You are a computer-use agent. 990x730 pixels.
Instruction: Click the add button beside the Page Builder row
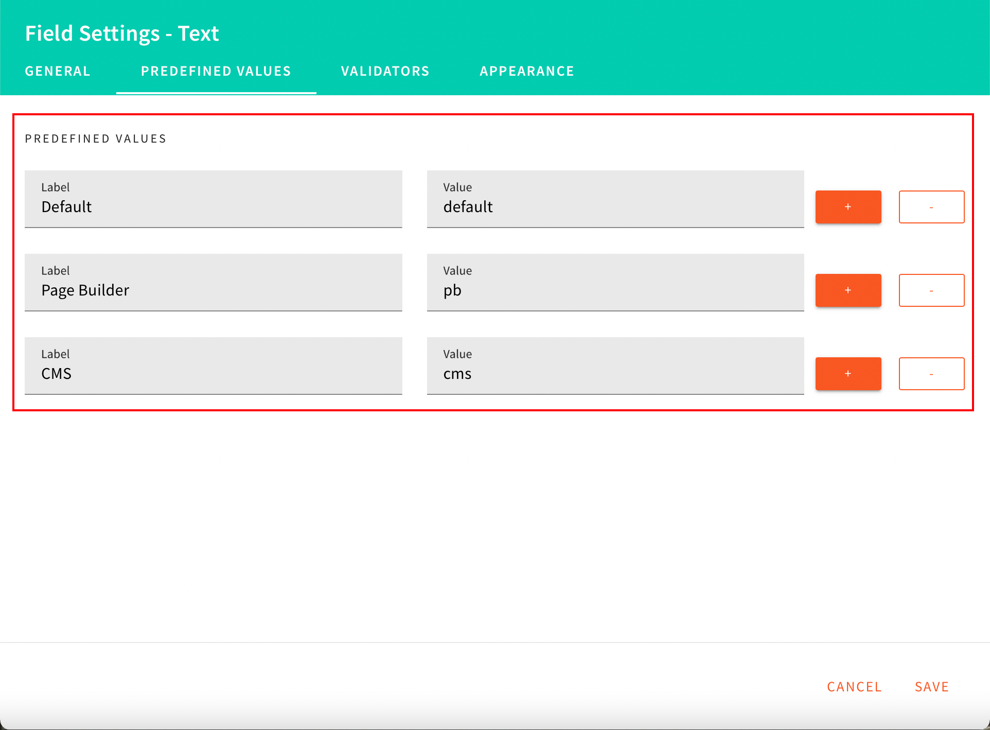(x=848, y=290)
